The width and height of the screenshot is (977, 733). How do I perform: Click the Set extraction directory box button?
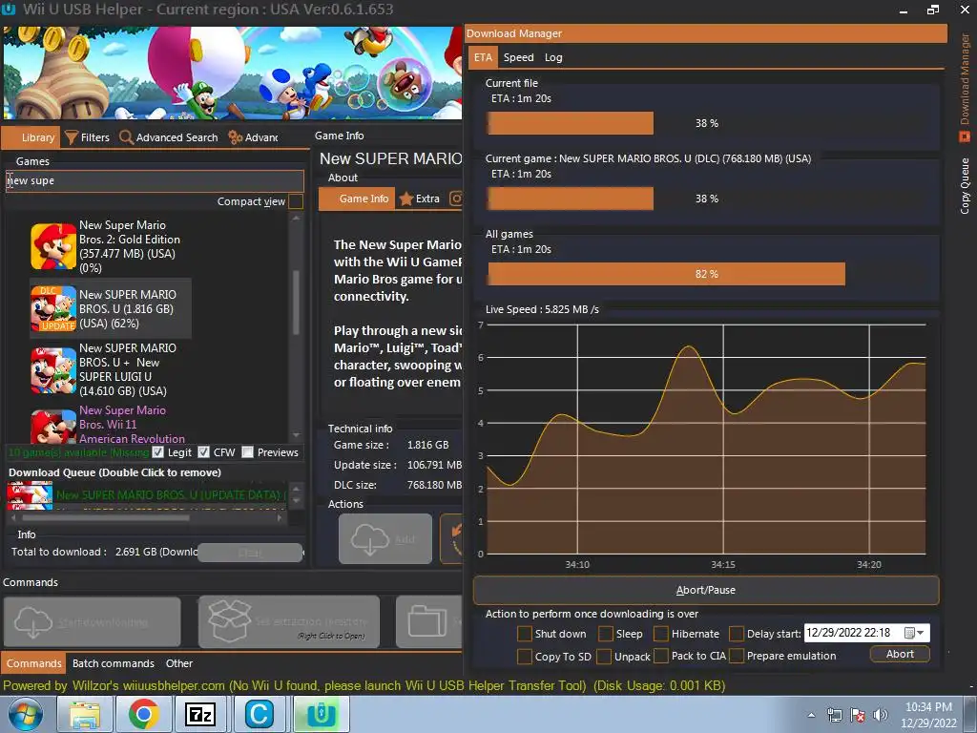click(289, 622)
